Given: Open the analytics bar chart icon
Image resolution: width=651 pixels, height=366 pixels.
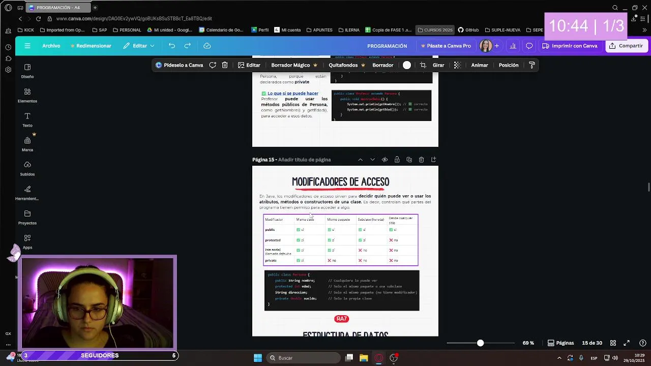Looking at the screenshot, I should click(x=513, y=46).
